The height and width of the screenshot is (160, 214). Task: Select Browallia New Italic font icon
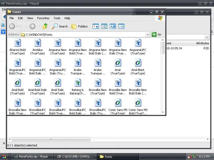click(18, 103)
